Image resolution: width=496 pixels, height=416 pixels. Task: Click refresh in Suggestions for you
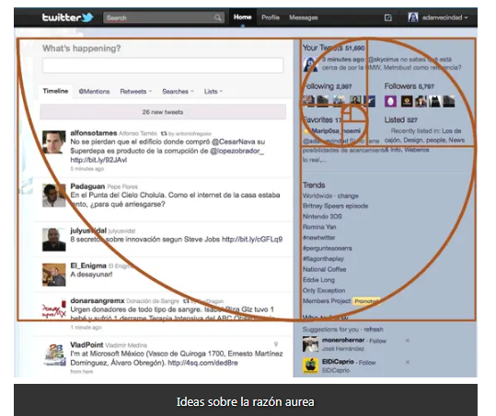374,330
